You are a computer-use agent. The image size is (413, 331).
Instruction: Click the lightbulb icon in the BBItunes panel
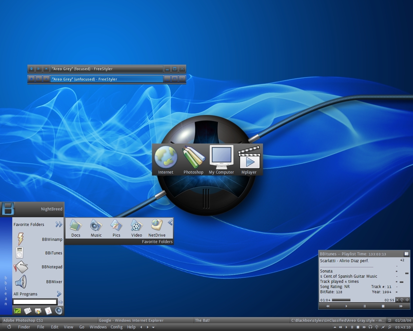click(x=402, y=300)
